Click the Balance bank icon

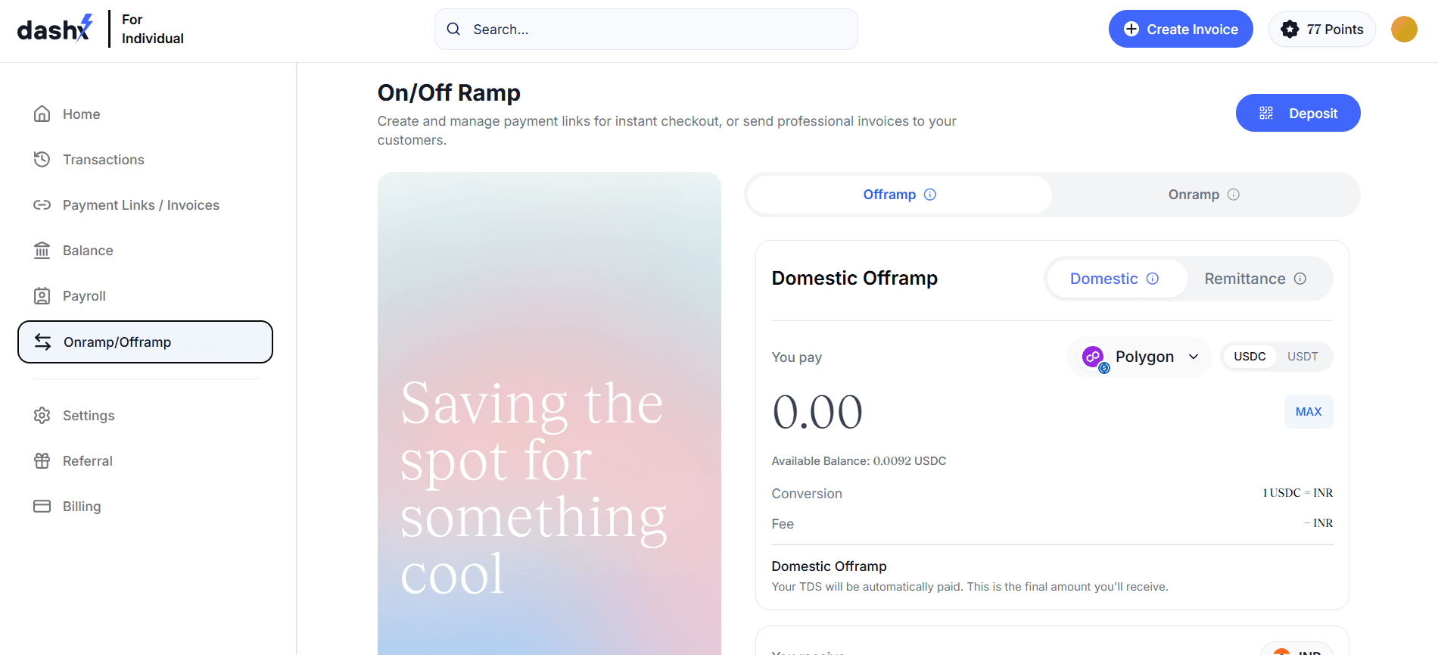pyautogui.click(x=42, y=251)
